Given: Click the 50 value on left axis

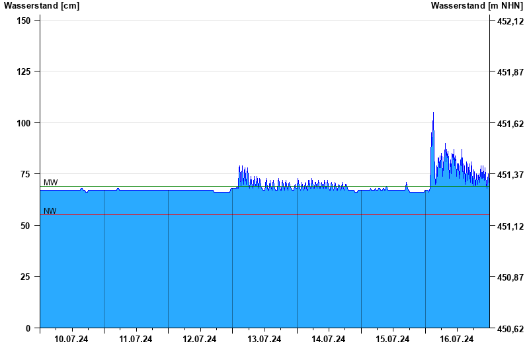Looking at the screenshot, I should pos(25,226).
